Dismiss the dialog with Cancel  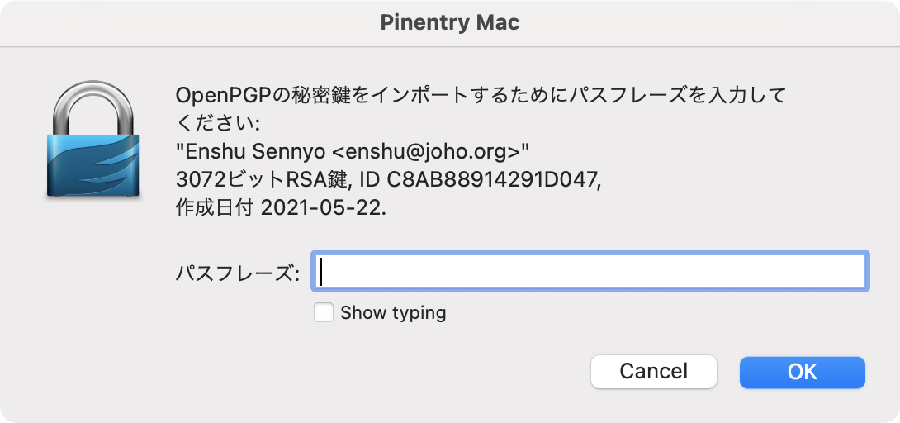coord(654,371)
